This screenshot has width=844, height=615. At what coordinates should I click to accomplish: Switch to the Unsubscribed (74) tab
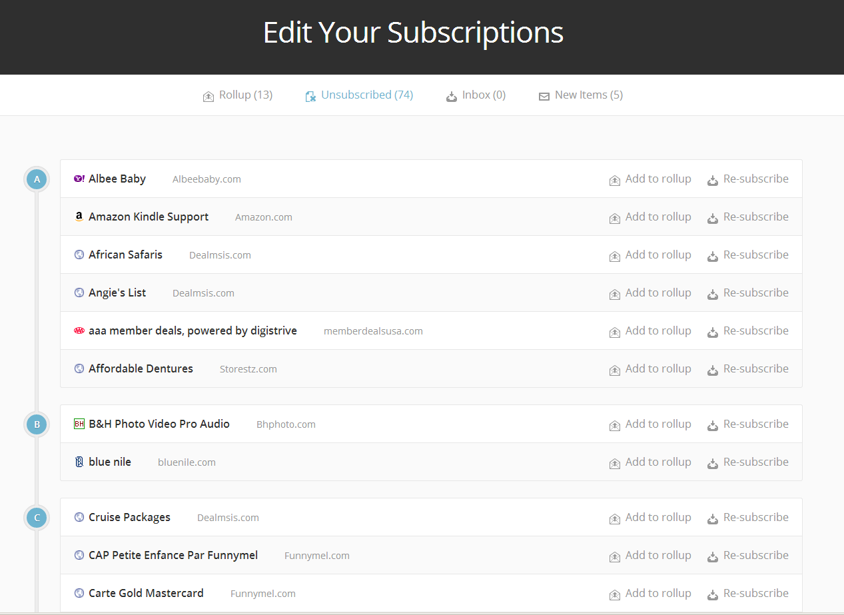pos(359,95)
